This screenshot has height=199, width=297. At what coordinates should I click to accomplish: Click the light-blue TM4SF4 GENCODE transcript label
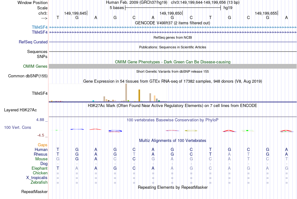point(40,27)
